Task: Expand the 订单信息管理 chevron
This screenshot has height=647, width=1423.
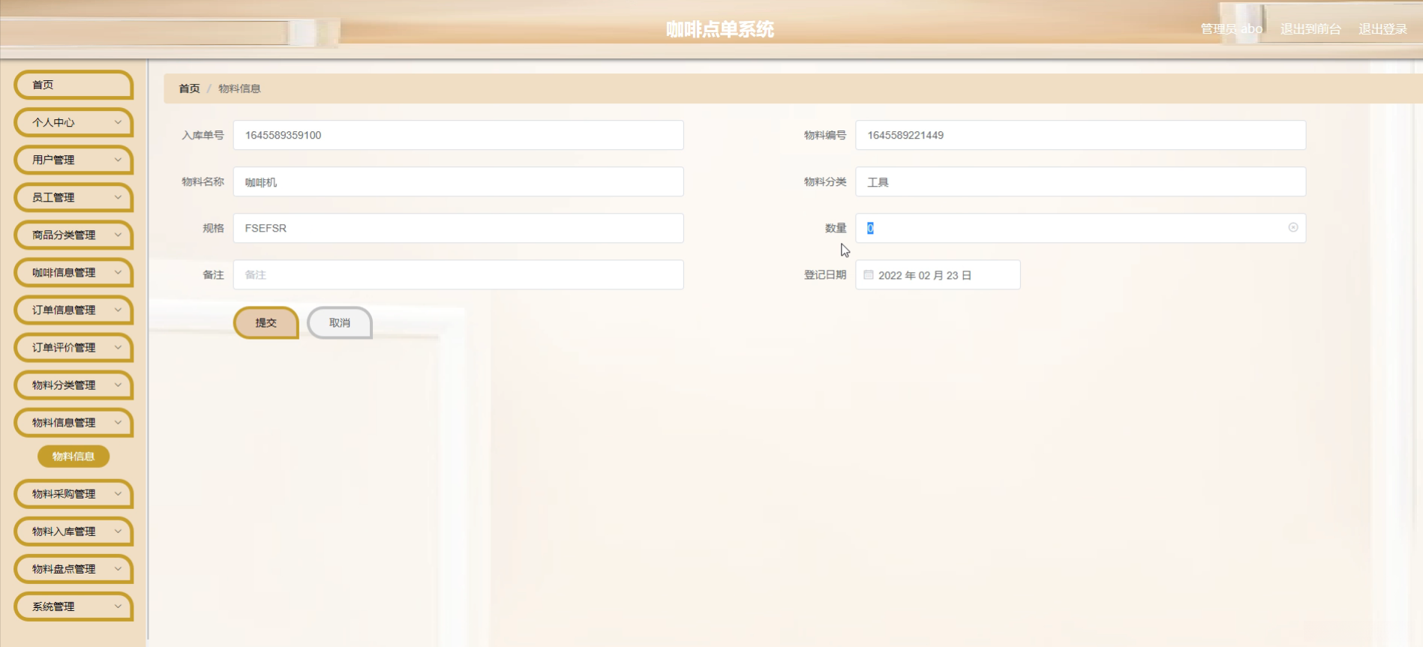Action: point(118,310)
